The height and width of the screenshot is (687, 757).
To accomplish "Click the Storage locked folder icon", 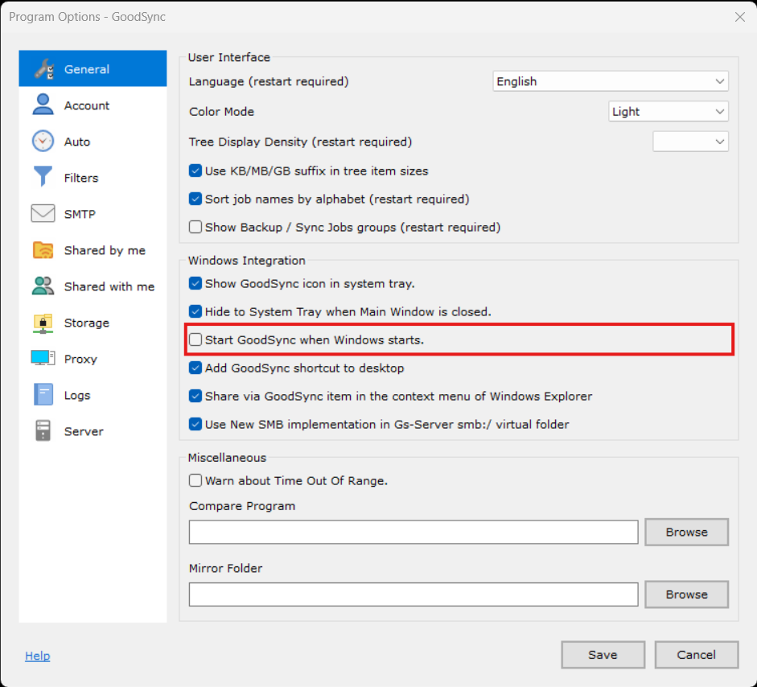I will coord(43,323).
